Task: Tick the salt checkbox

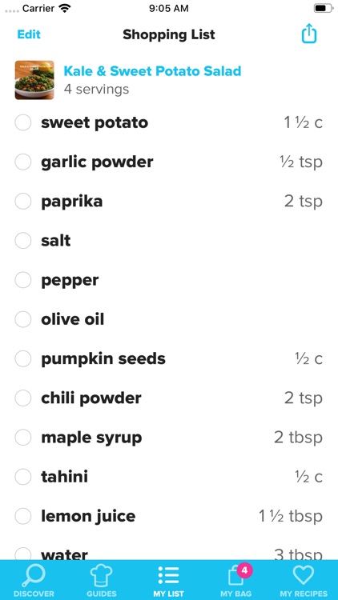Action: [23, 241]
